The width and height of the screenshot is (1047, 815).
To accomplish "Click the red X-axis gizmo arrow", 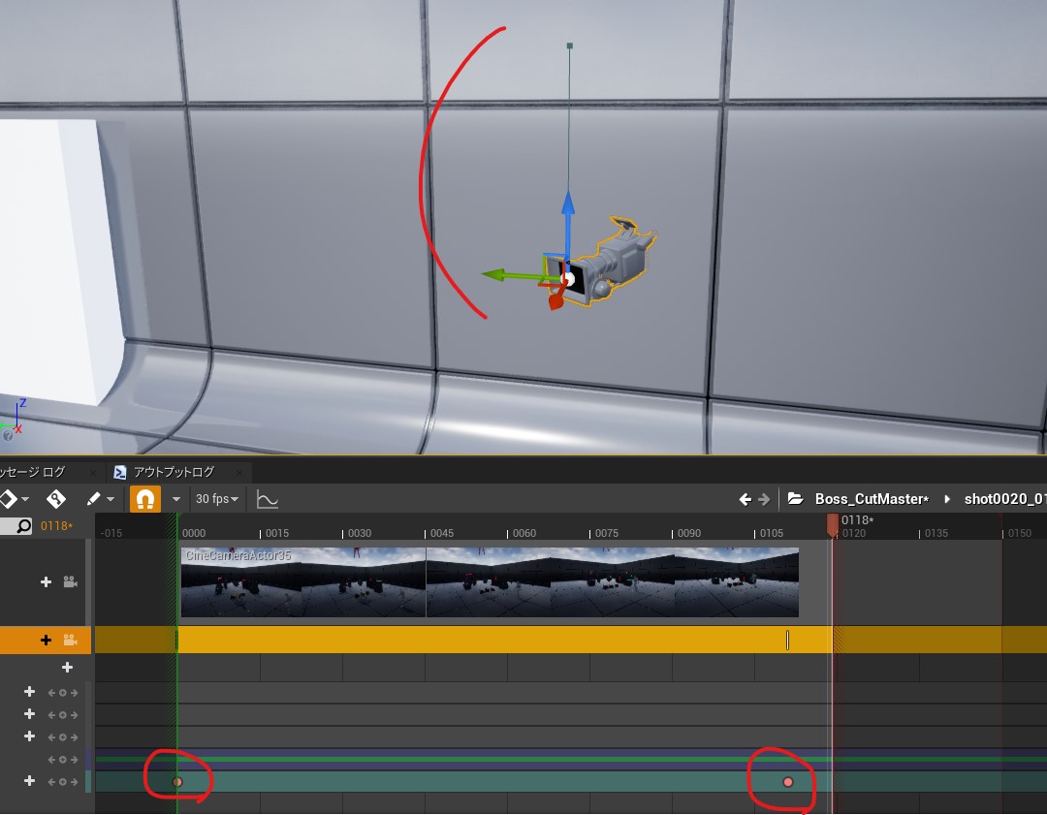I will [x=556, y=298].
